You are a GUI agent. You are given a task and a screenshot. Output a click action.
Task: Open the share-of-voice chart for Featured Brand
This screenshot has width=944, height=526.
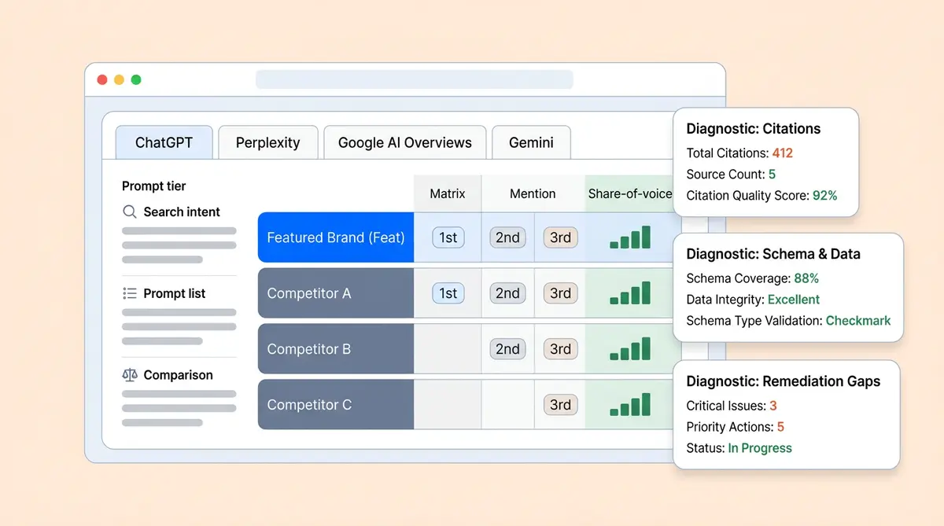pyautogui.click(x=629, y=237)
